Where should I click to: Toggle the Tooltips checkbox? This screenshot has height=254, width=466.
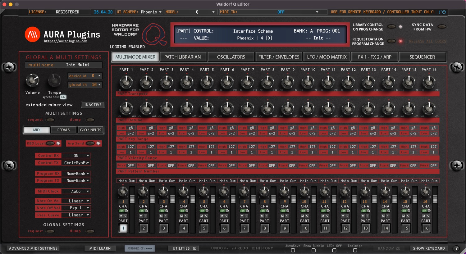[355, 250]
